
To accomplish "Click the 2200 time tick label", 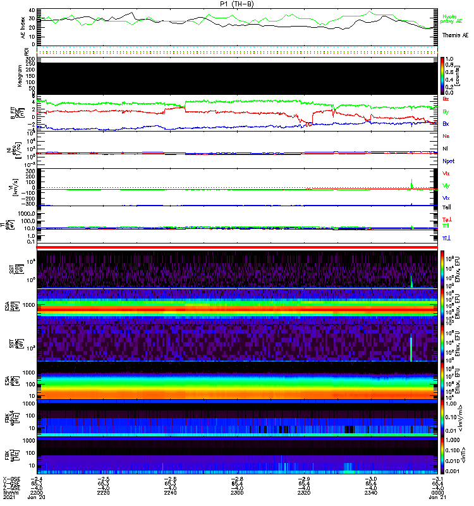I will tap(37, 493).
